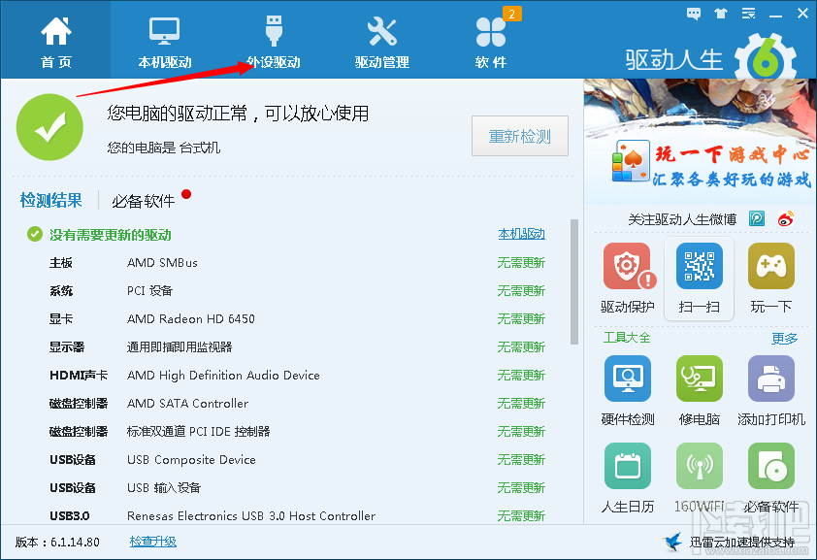Viewport: 817px width, 560px height.
Task: Minimize the 驱动人生 window
Action: pos(776,15)
